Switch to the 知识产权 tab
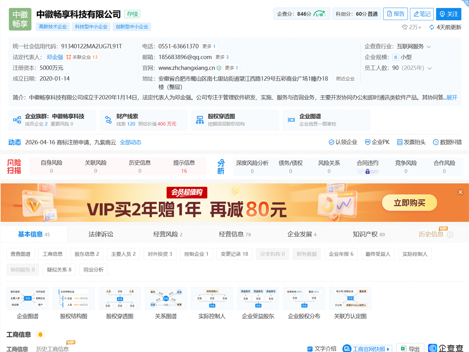This screenshot has height=352, width=469. 369,234
